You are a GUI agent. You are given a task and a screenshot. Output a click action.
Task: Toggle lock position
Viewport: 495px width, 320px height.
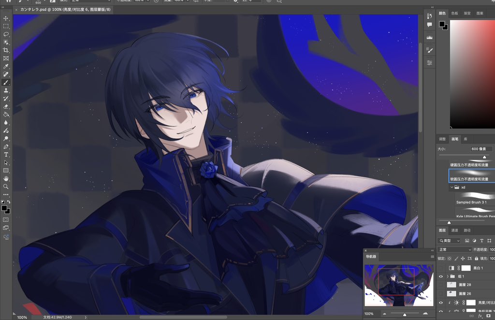click(x=463, y=259)
